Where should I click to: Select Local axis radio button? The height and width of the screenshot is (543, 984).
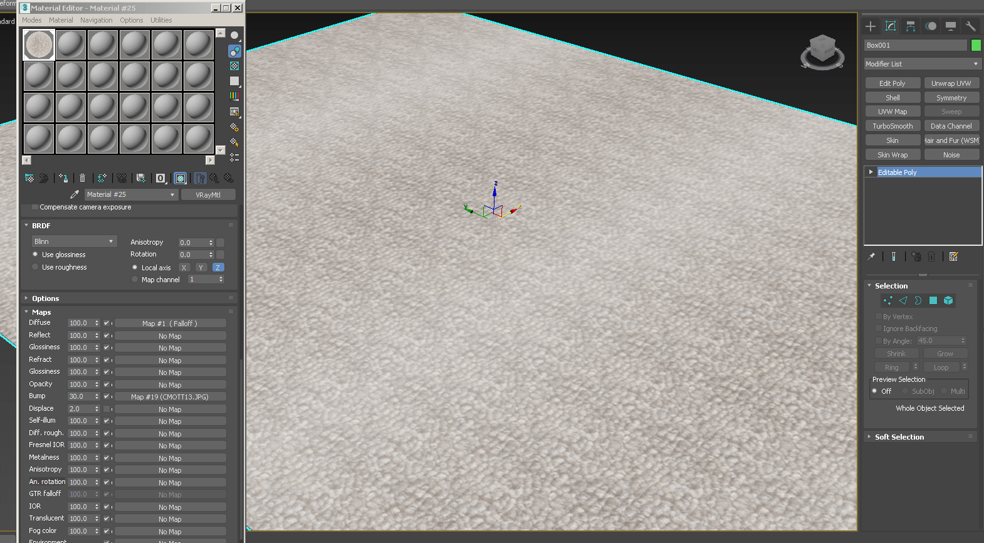coord(135,267)
